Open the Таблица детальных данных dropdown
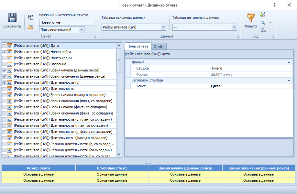This screenshot has width=297, height=194. 234,27
